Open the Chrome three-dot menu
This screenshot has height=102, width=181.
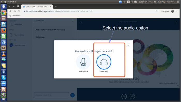pyautogui.click(x=177, y=11)
